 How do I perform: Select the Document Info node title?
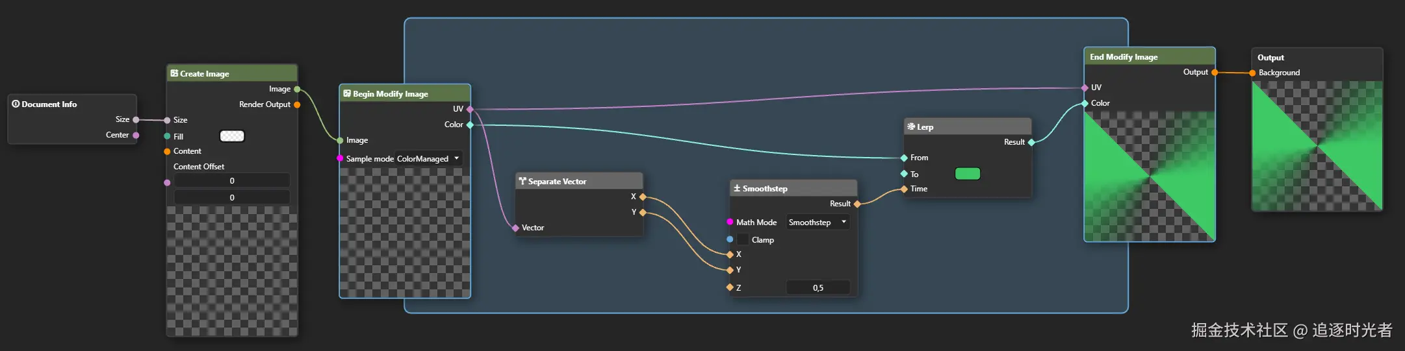[x=49, y=104]
